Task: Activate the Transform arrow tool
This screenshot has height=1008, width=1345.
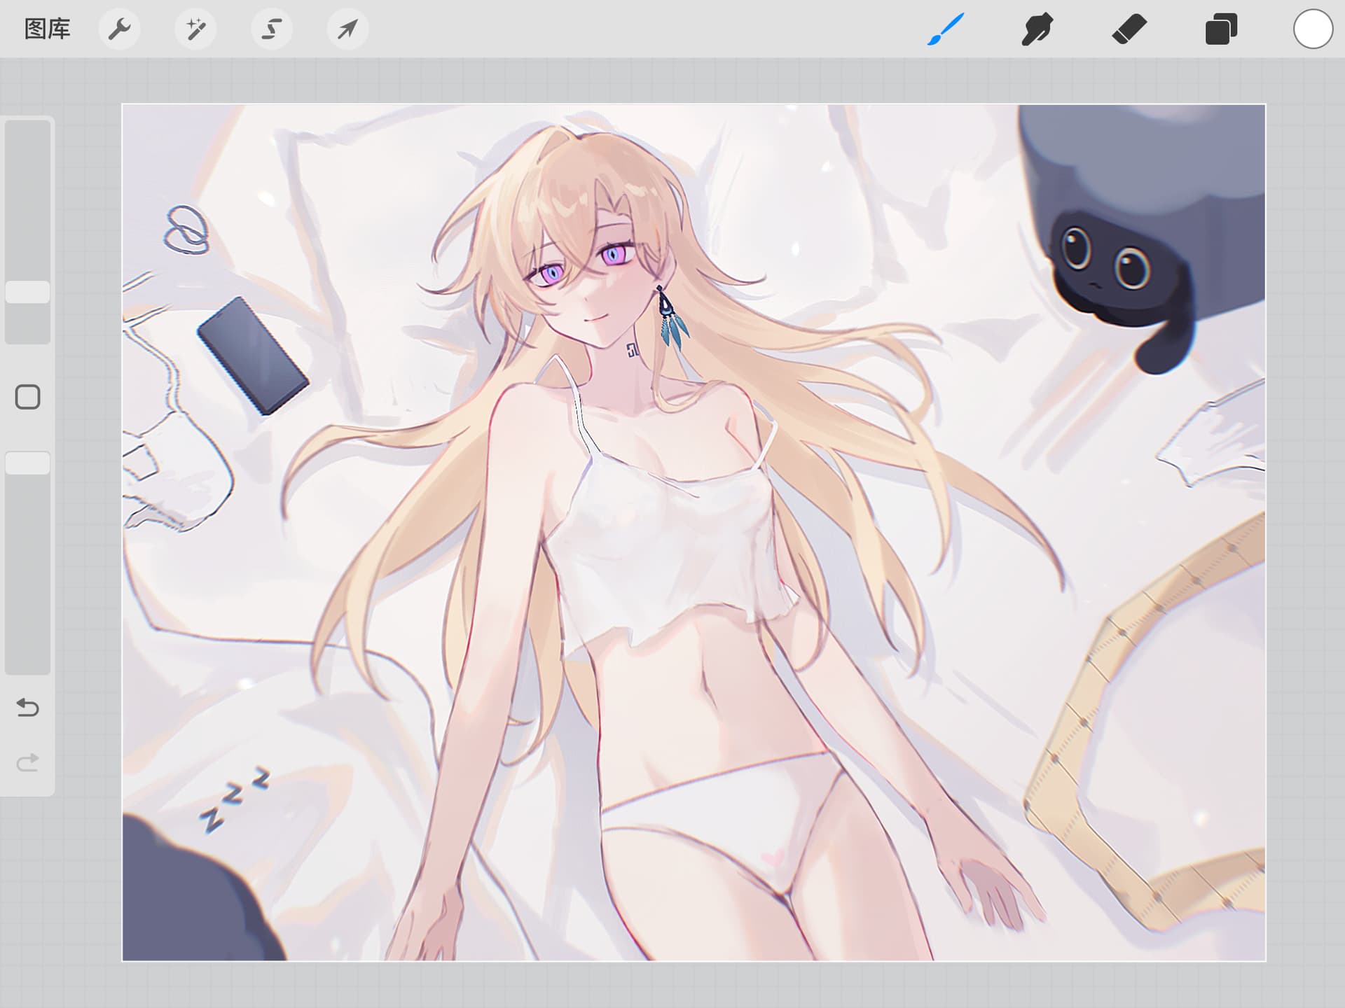Action: 347,29
